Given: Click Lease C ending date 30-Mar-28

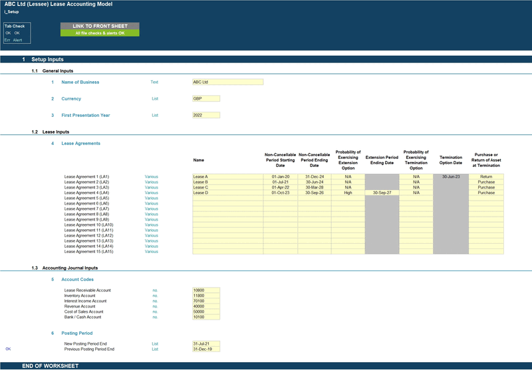Looking at the screenshot, I should pyautogui.click(x=314, y=187).
